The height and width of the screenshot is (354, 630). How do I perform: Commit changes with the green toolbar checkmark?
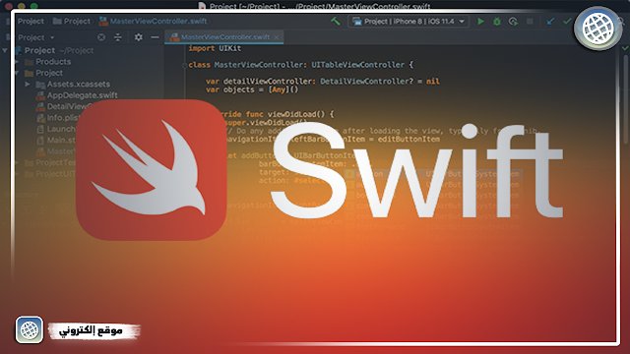567,21
